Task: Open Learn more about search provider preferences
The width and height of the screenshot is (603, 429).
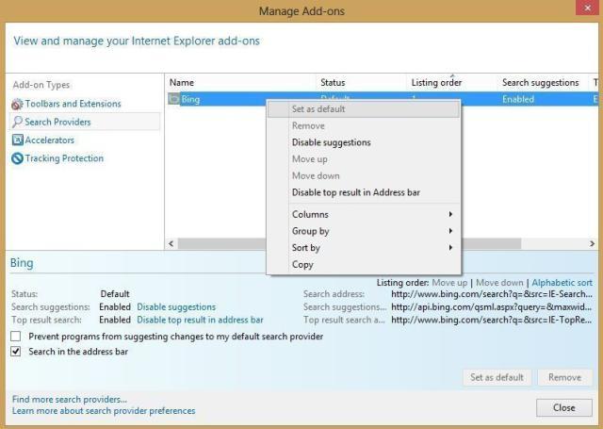Action: pos(104,410)
